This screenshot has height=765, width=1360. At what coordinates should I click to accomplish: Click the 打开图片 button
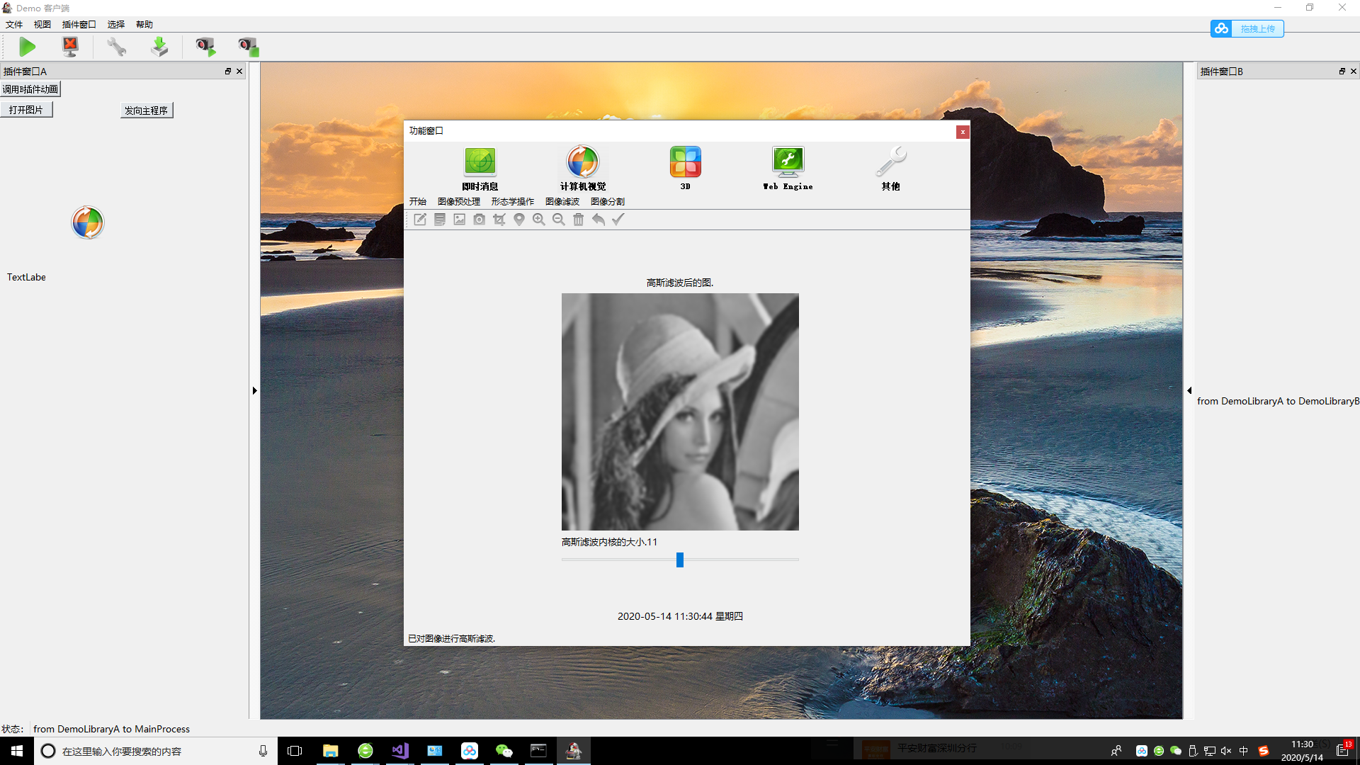coord(26,110)
